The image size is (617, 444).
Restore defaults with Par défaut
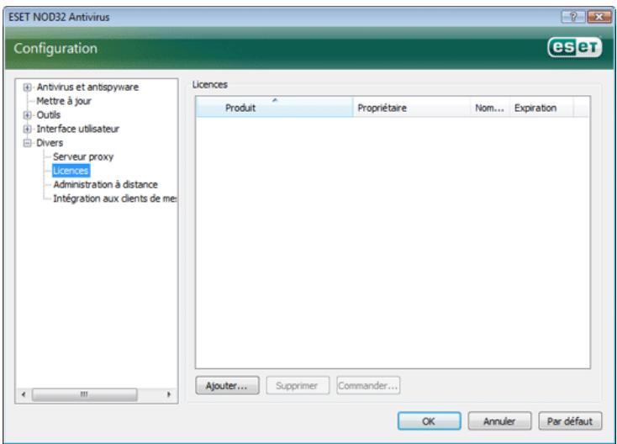[570, 421]
